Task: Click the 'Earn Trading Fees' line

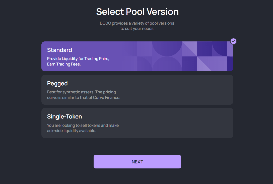Action: click(x=64, y=64)
